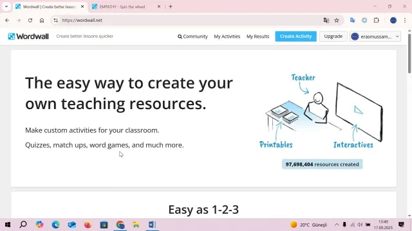Image resolution: width=412 pixels, height=231 pixels.
Task: Click the microphone tray icon
Action: 344,225
